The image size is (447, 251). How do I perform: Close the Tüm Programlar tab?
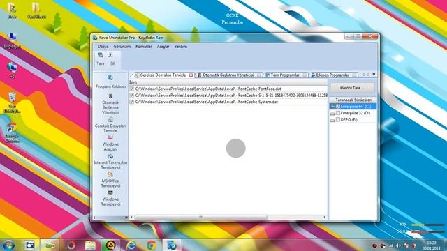point(305,75)
